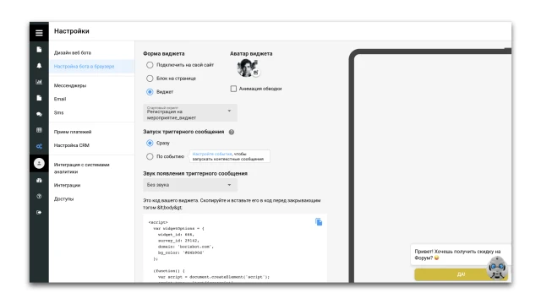
Task: Open Мессенджеры settings section
Action: pyautogui.click(x=70, y=85)
